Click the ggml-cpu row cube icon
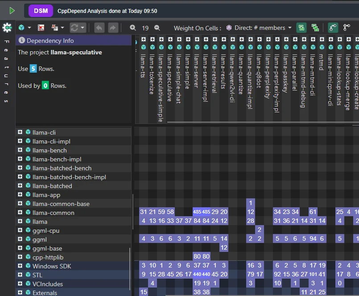The width and height of the screenshot is (359, 296). point(28,230)
